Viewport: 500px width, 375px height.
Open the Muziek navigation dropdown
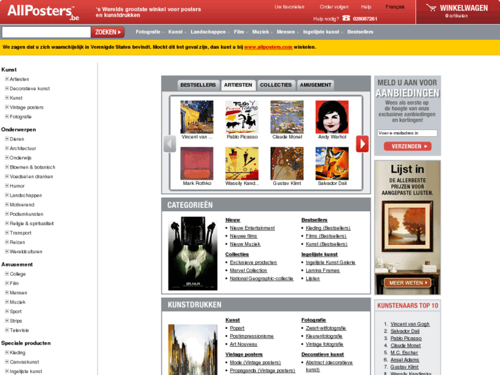[x=263, y=32]
